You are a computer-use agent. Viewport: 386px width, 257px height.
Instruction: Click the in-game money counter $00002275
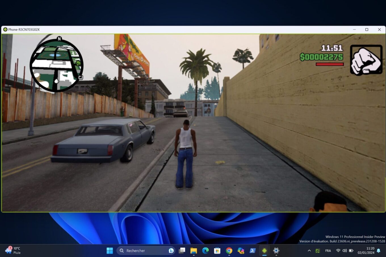click(x=322, y=57)
